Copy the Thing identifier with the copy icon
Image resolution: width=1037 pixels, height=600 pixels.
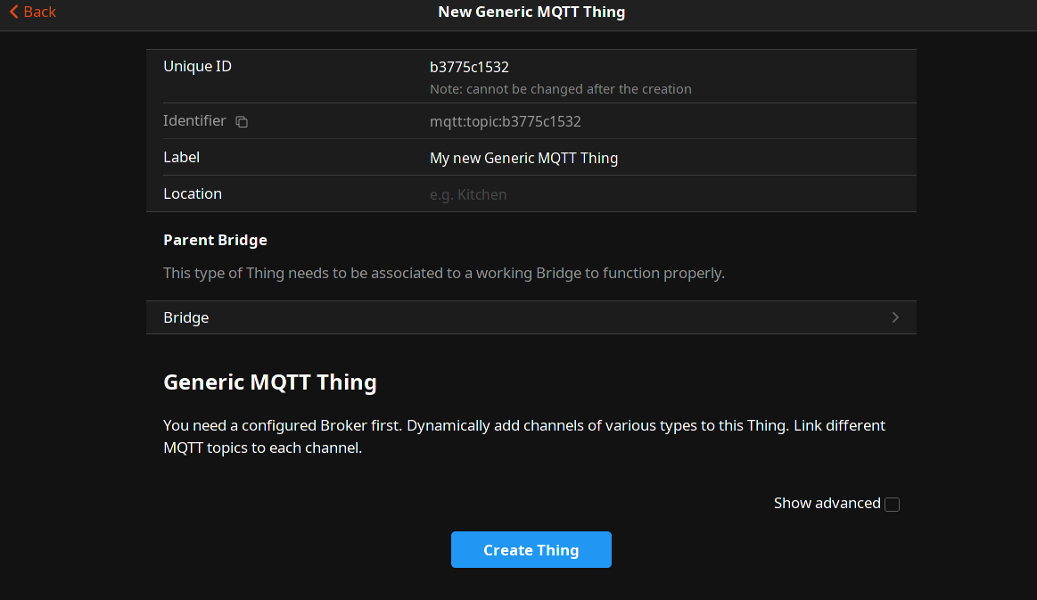[x=242, y=122]
